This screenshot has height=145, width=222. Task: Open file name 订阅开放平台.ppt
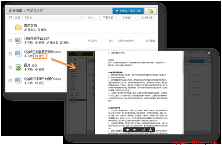click(37, 38)
